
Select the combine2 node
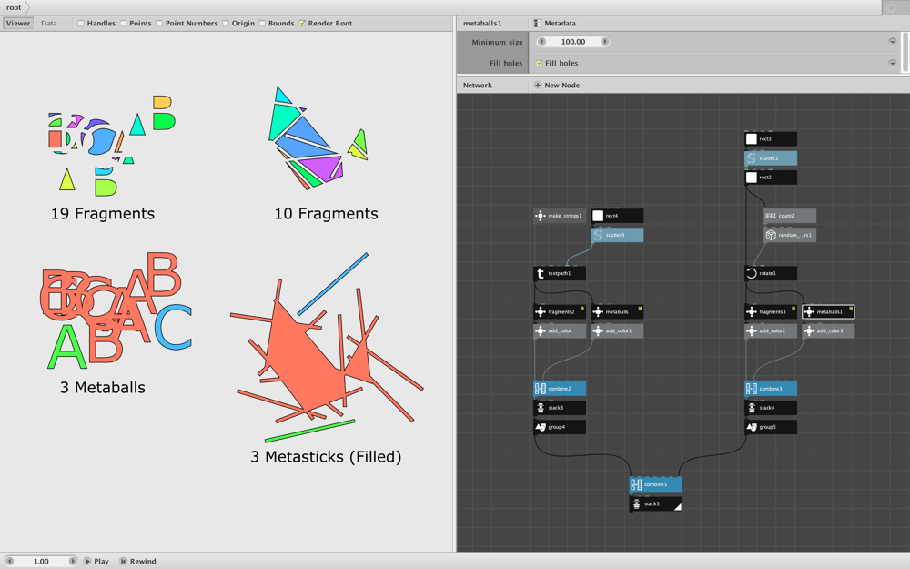tap(560, 389)
